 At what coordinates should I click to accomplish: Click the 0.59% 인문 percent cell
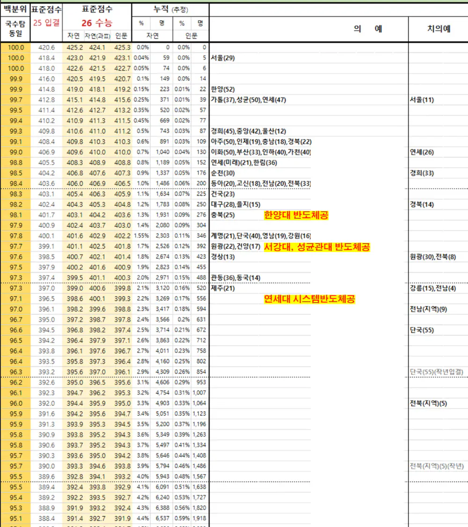[x=182, y=518]
